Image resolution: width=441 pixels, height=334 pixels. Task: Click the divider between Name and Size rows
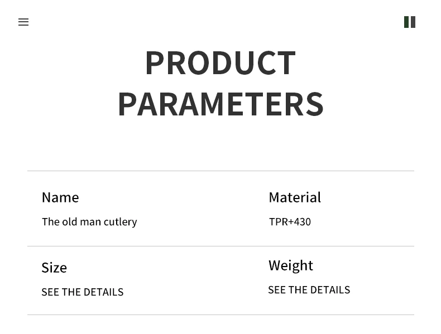(x=220, y=246)
